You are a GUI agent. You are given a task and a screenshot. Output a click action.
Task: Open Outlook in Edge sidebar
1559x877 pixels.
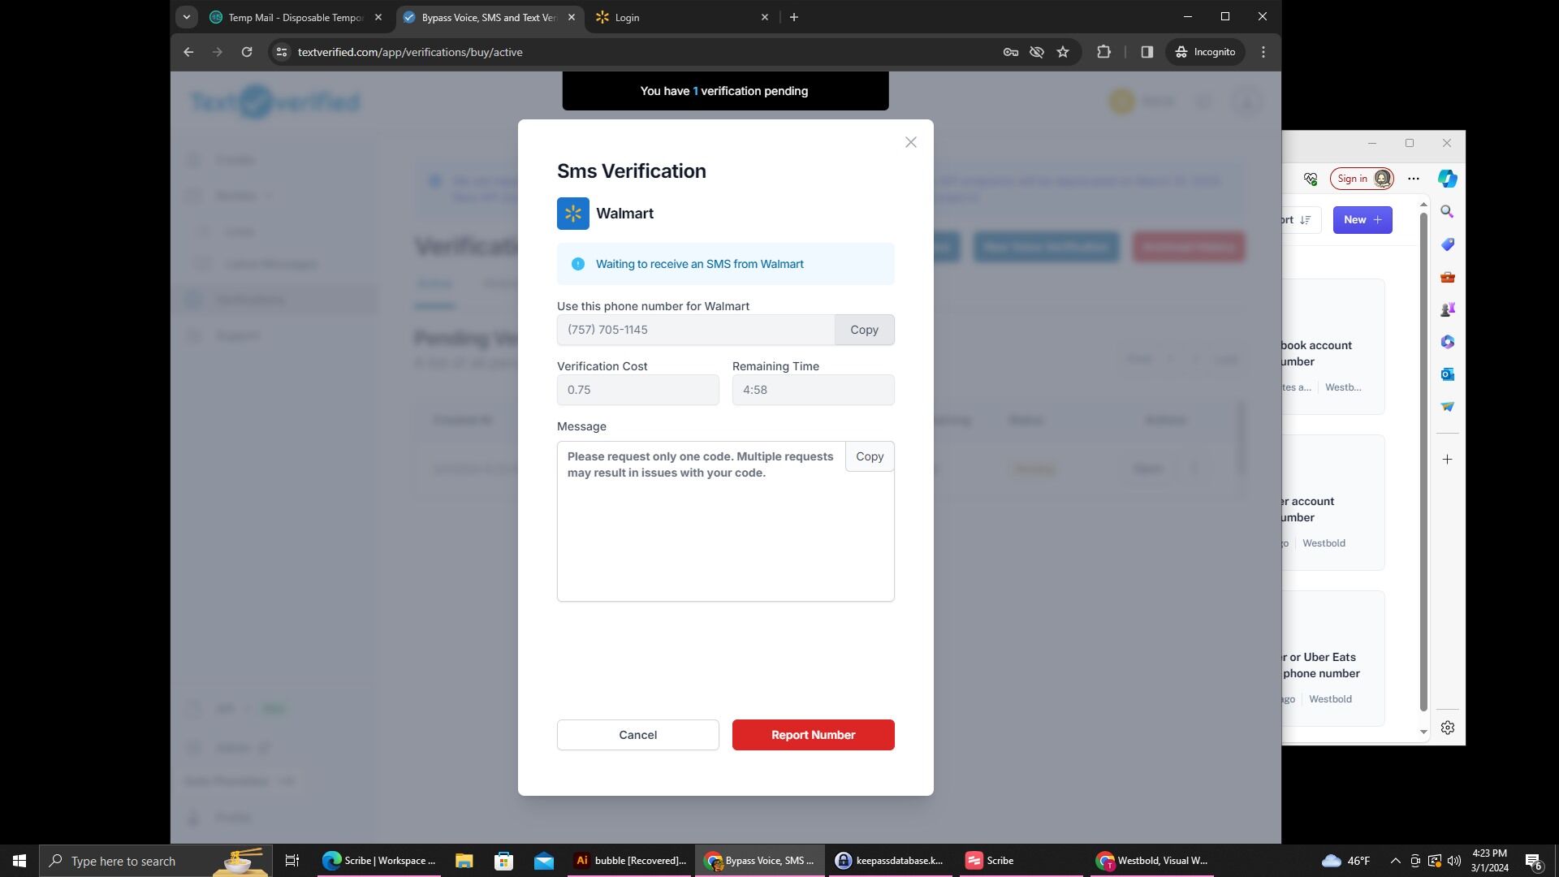(1447, 374)
